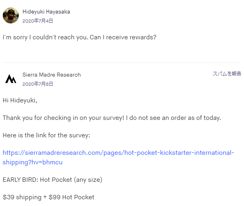The image size is (244, 206).
Task: Click the '$39 shipping + $99 Hot Pocket' line
Action: click(49, 197)
